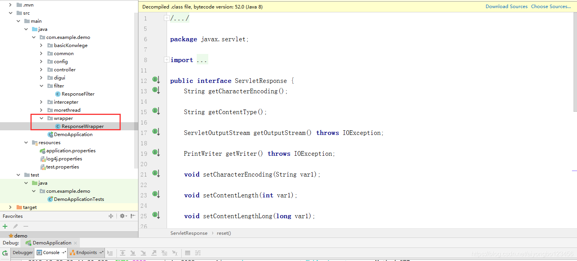
Task: Select ResponseWrapper class in tree
Action: (79, 126)
